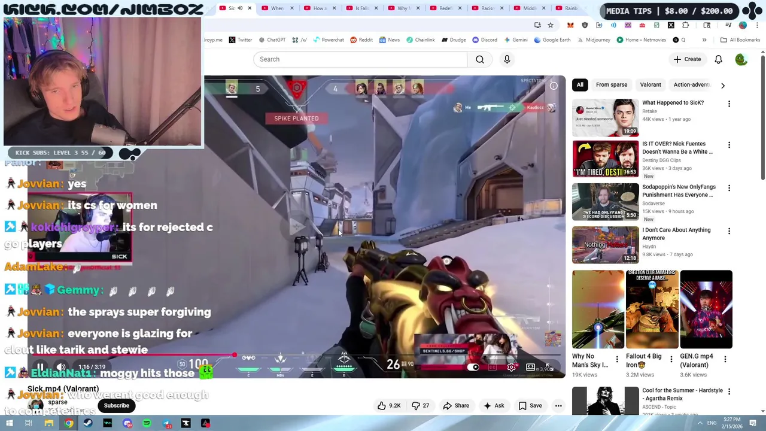This screenshot has width=766, height=431.
Task: Open the X extension in toolbar
Action: (671, 25)
